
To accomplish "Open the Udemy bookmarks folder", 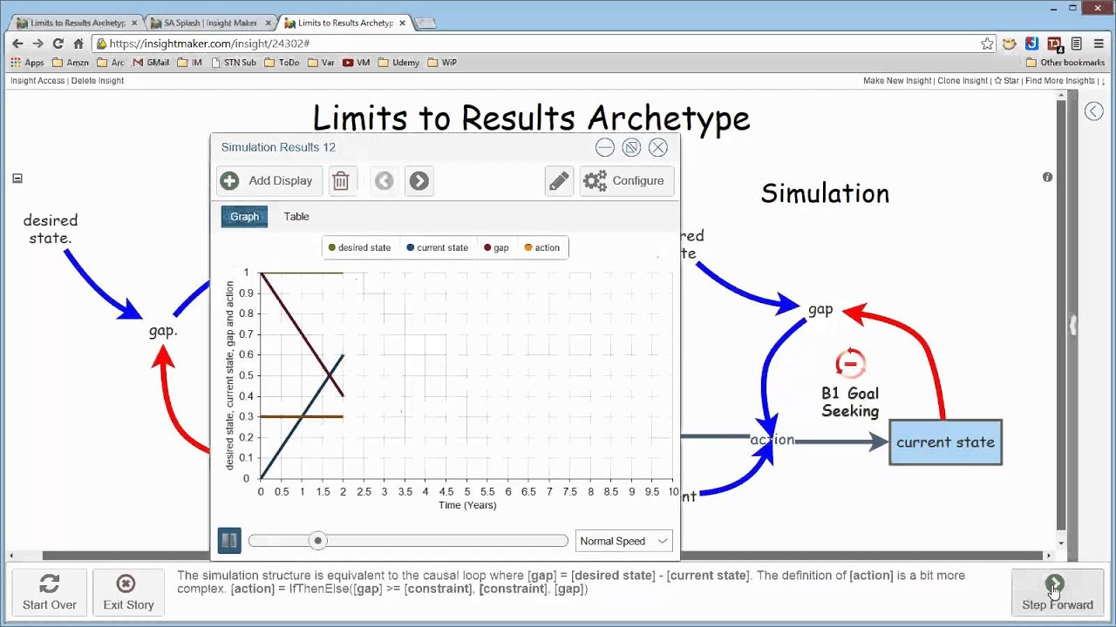I will click(x=400, y=63).
